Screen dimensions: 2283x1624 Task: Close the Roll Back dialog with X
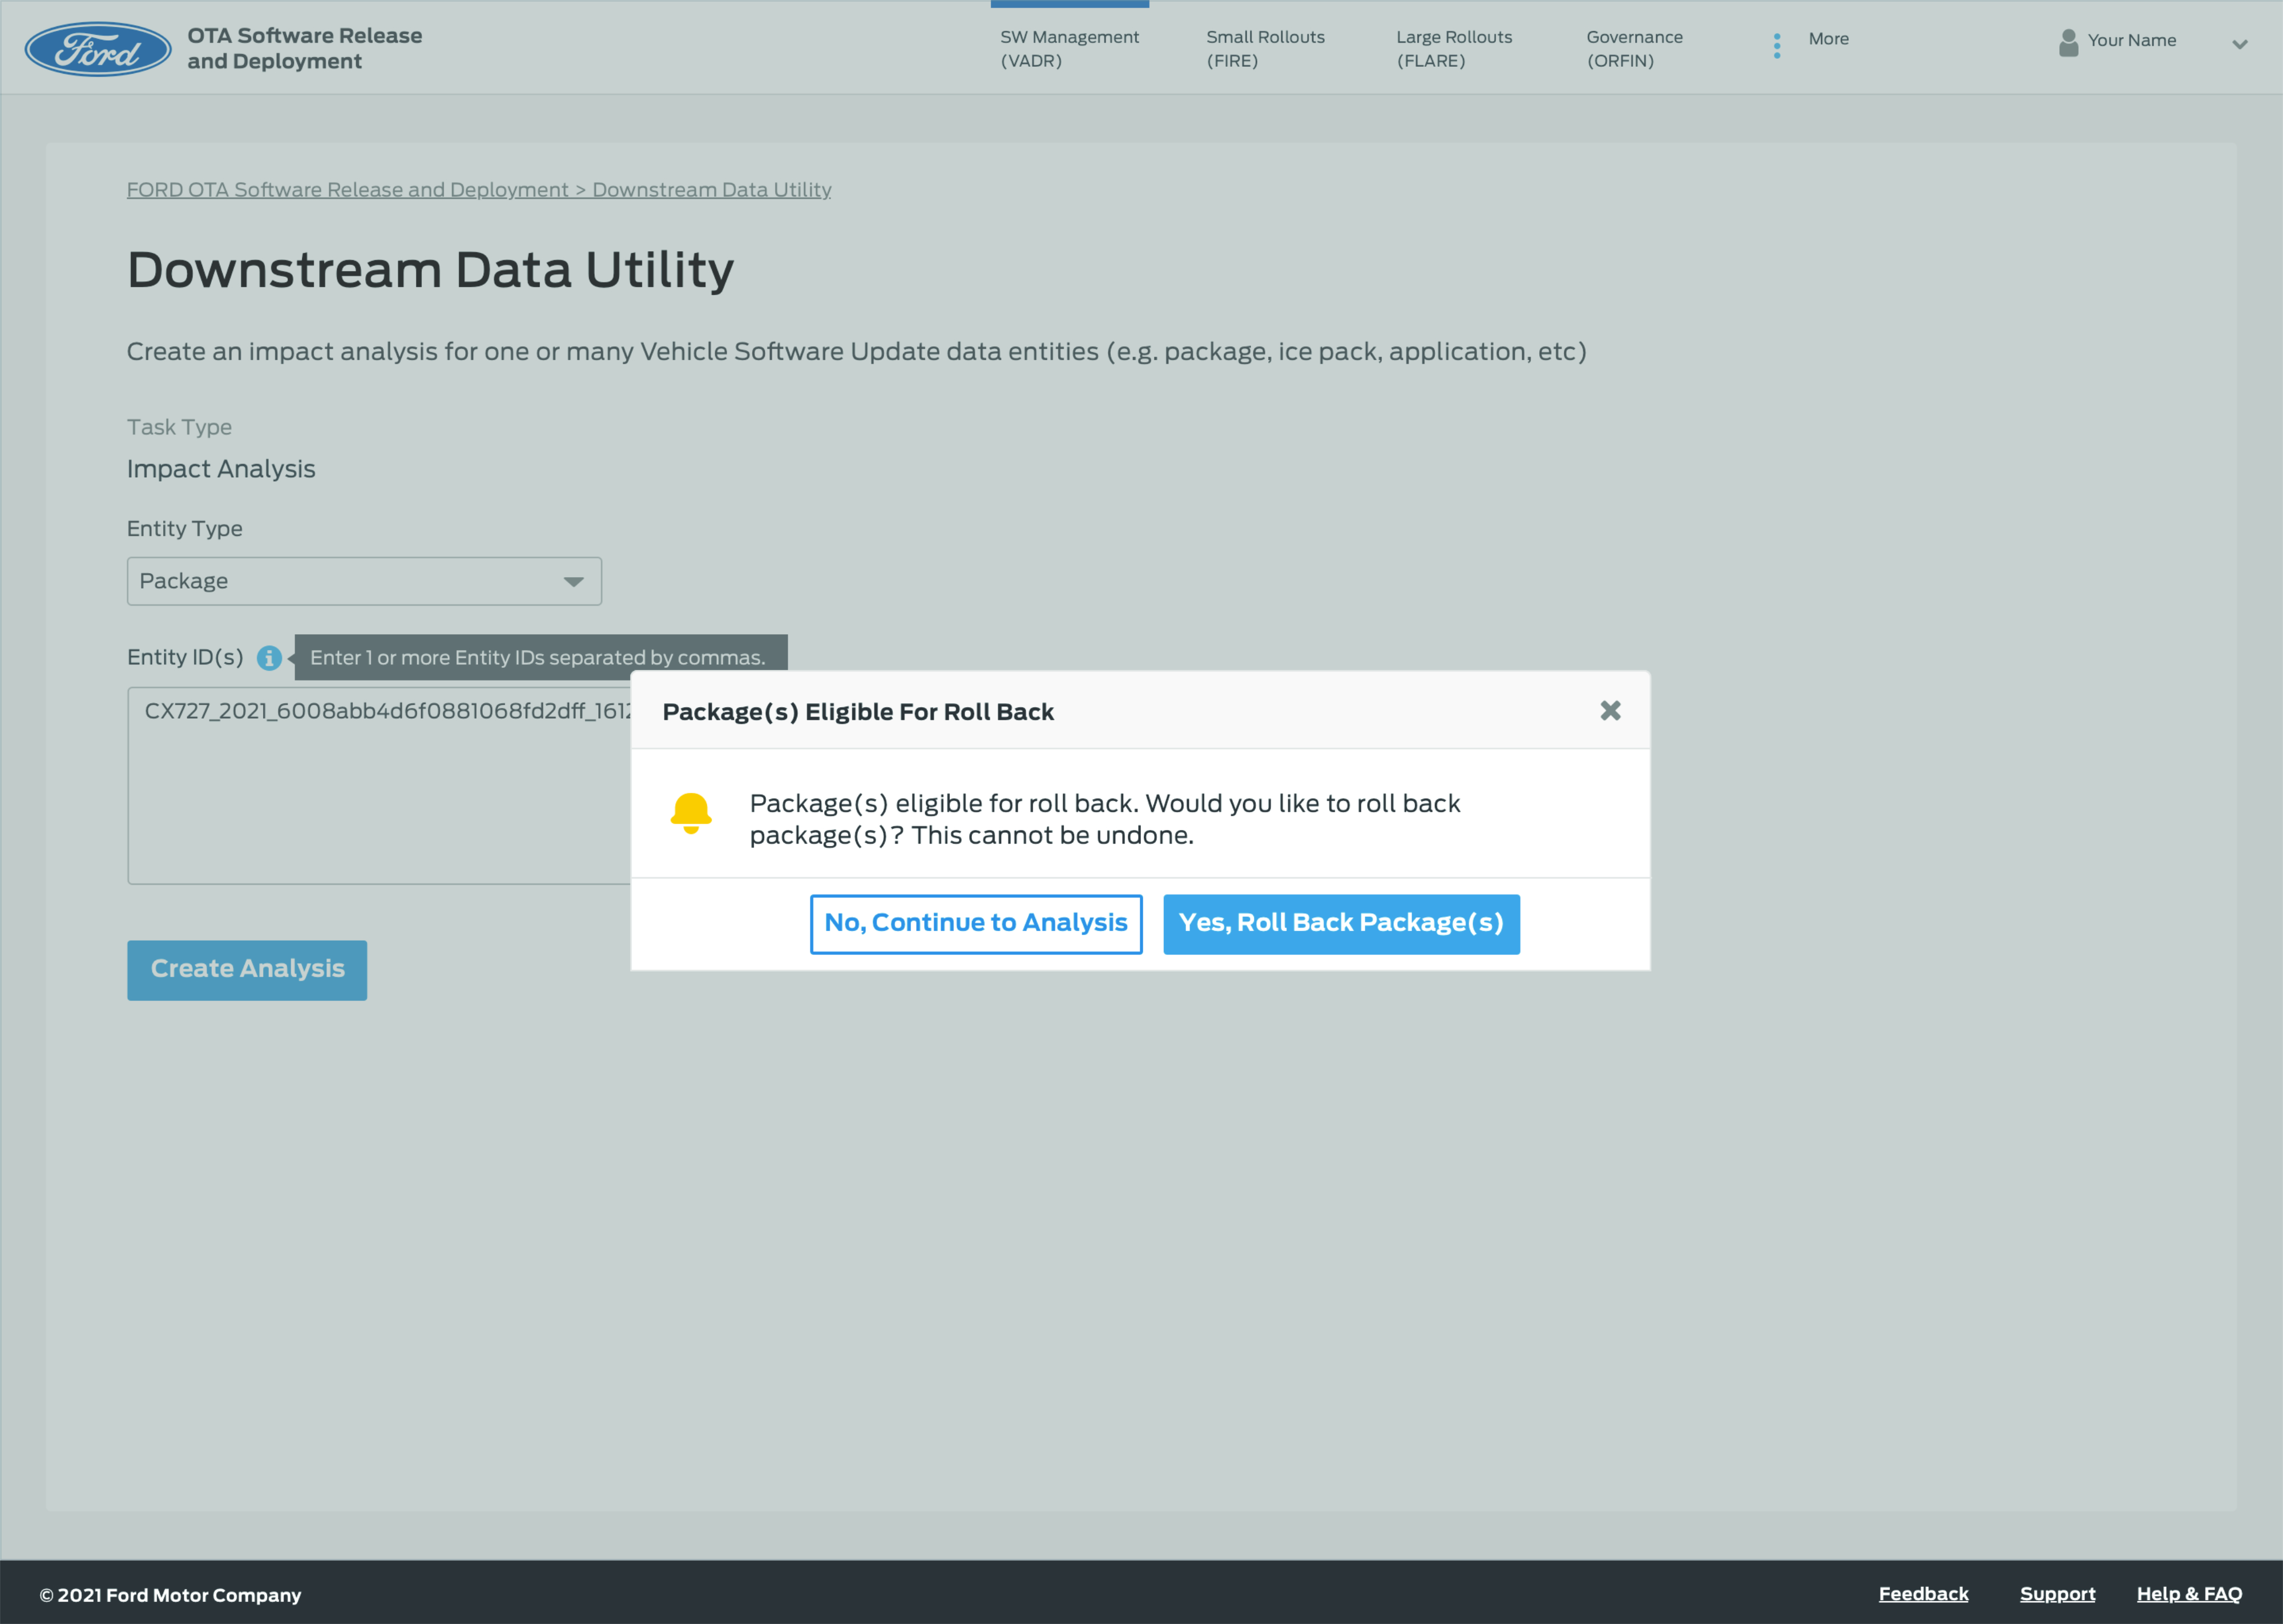(x=1610, y=710)
